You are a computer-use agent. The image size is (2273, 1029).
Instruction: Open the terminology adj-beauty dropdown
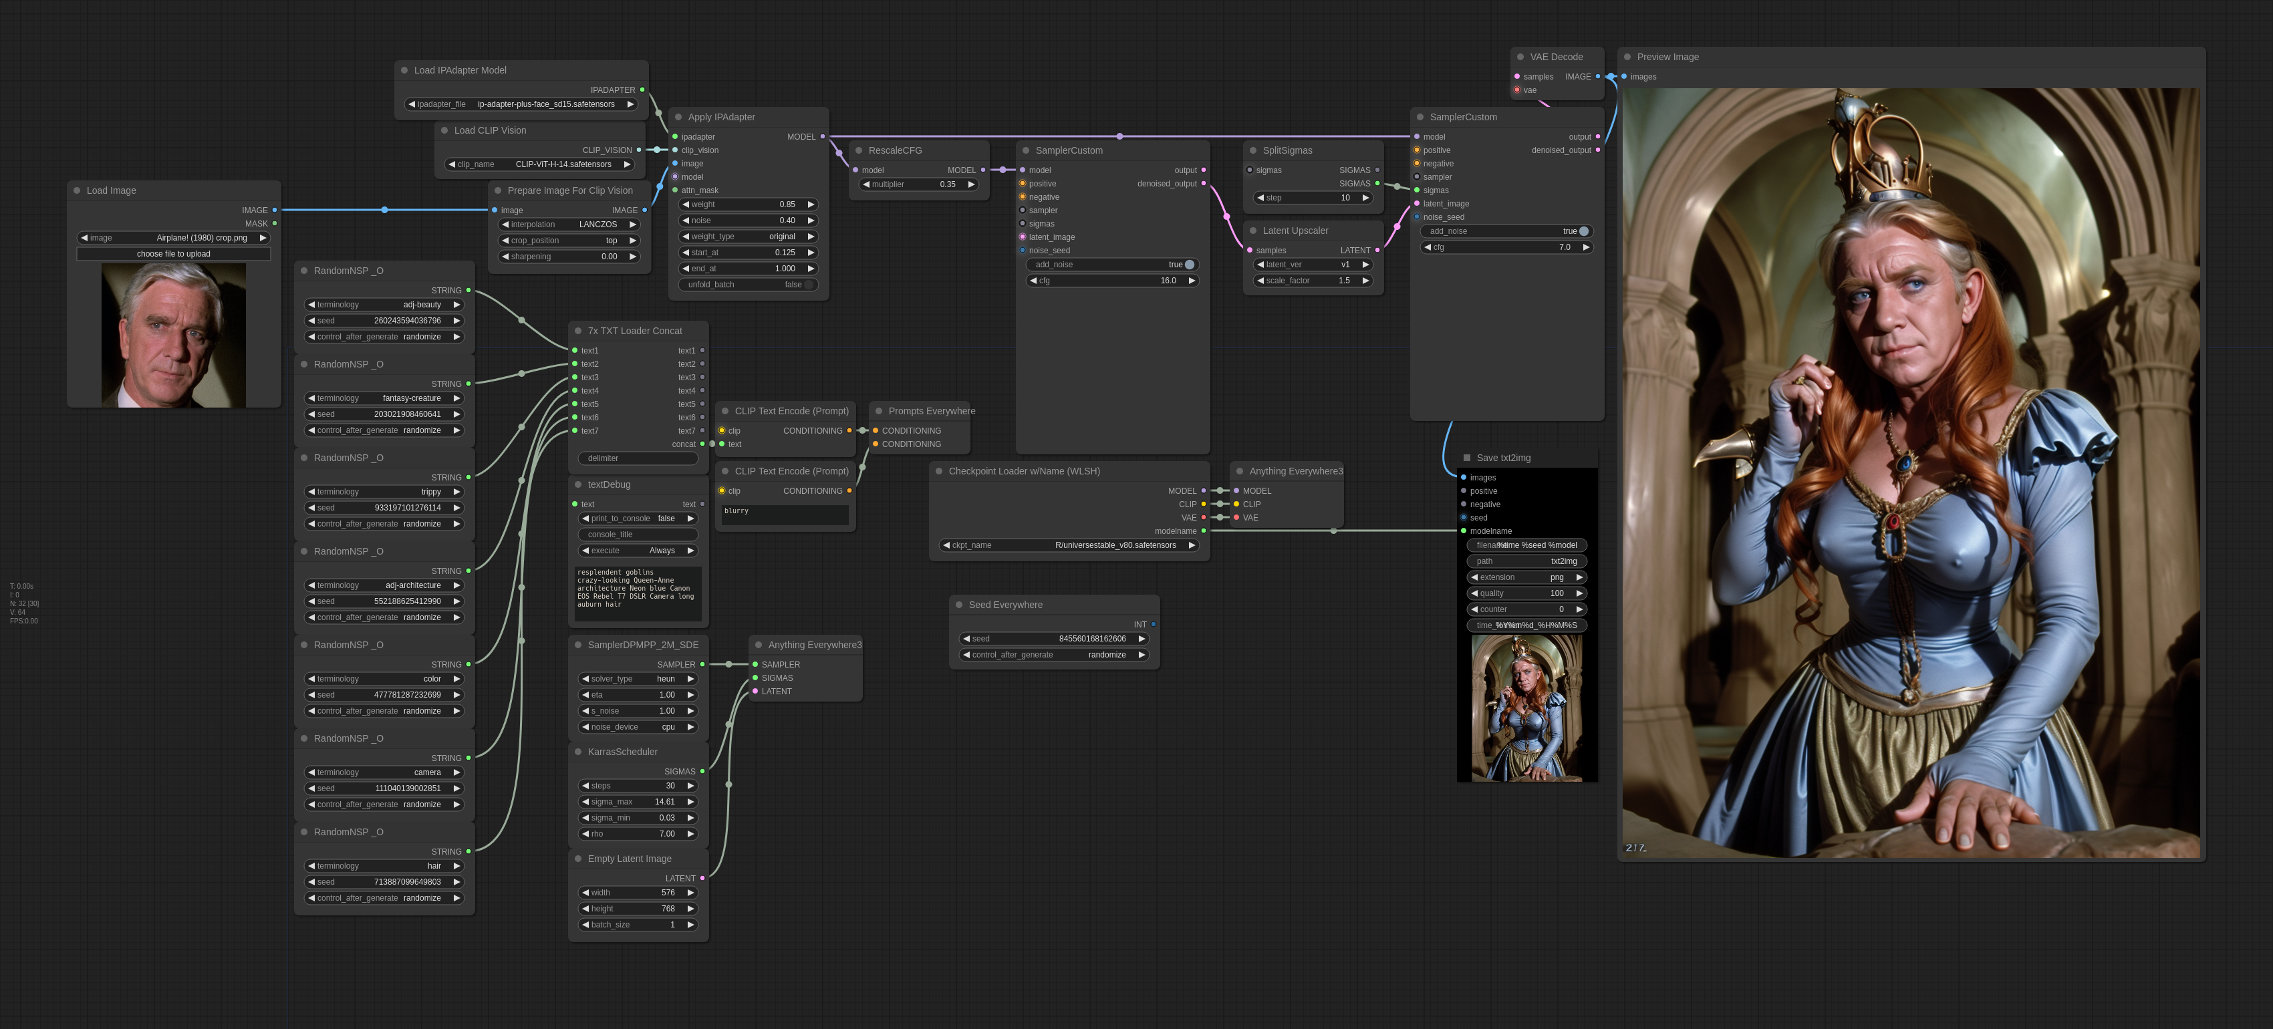coord(384,305)
